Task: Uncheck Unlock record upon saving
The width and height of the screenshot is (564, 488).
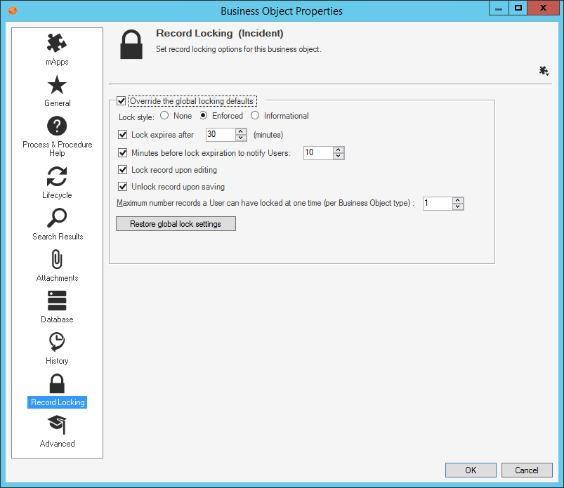Action: (122, 187)
